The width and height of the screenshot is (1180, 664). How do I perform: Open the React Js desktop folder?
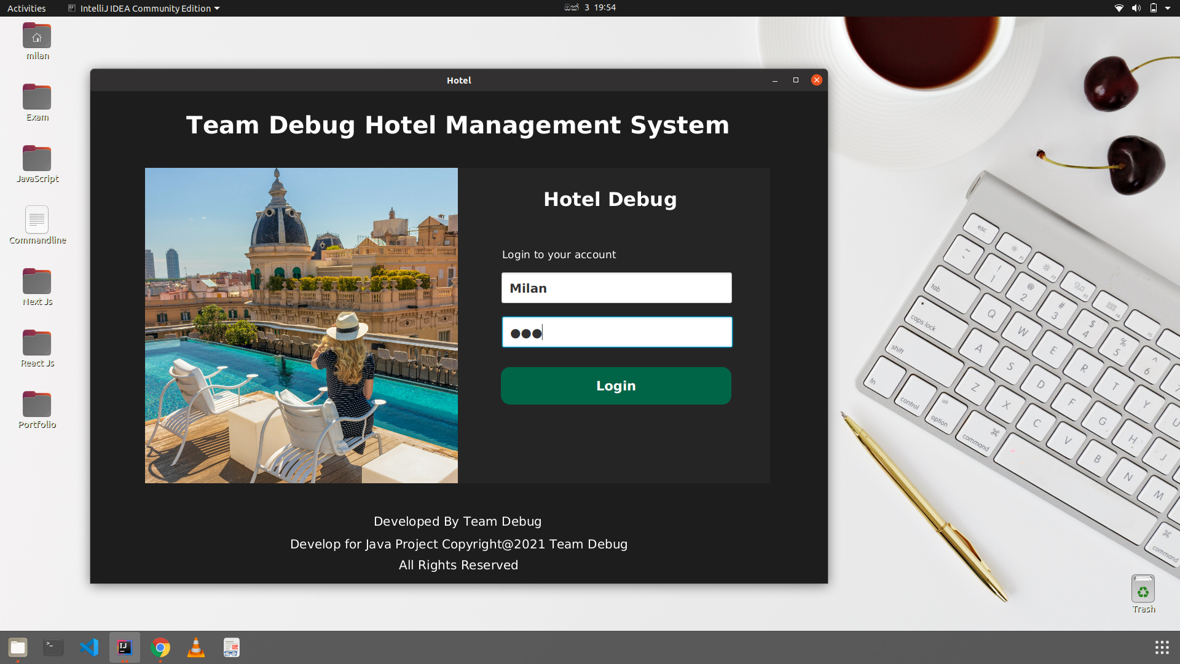[x=37, y=342]
